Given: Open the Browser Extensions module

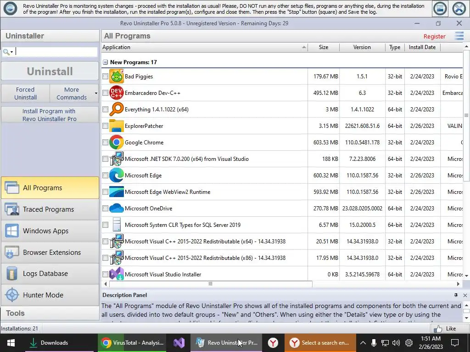Looking at the screenshot, I should tap(50, 253).
